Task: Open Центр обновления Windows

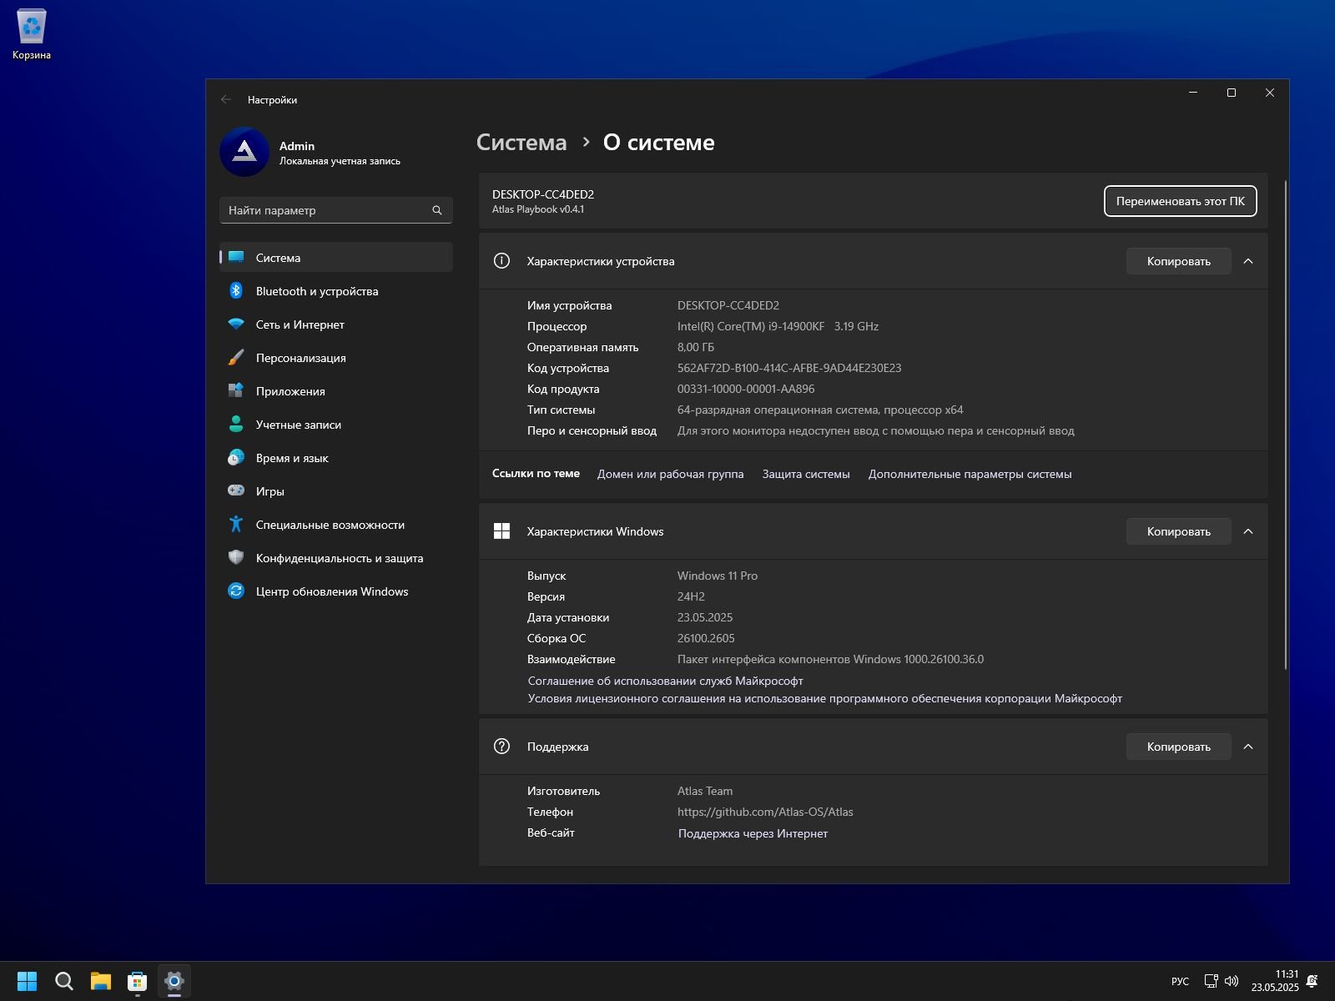Action: 335,591
